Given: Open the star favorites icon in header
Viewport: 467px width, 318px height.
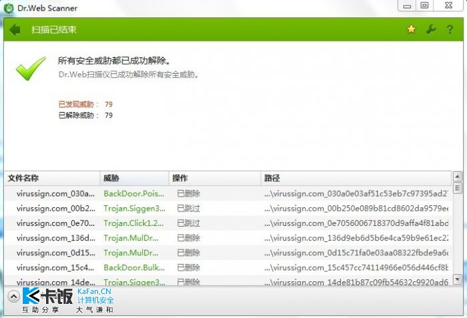Looking at the screenshot, I should click(411, 30).
